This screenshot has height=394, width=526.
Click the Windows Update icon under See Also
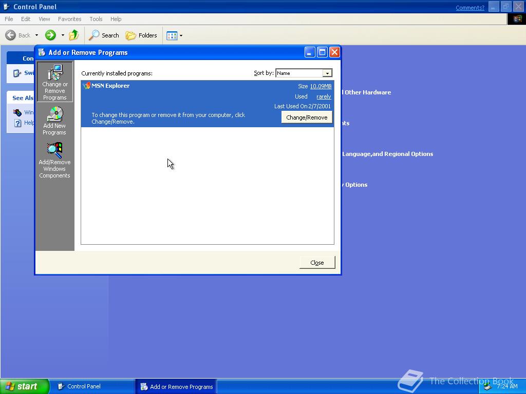(x=17, y=112)
